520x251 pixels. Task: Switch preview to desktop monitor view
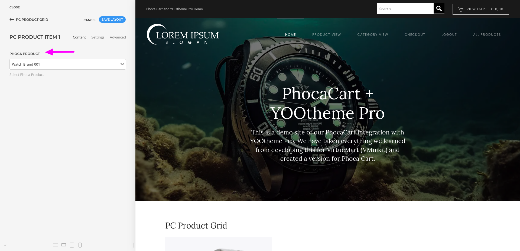pos(56,245)
